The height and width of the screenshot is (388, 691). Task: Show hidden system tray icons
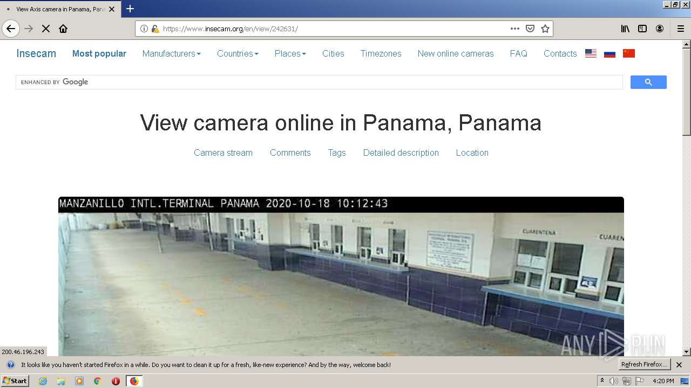point(602,381)
